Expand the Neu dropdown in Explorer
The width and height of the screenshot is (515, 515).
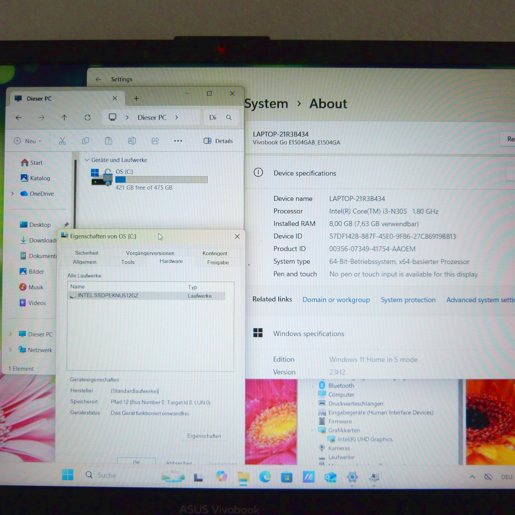28,141
